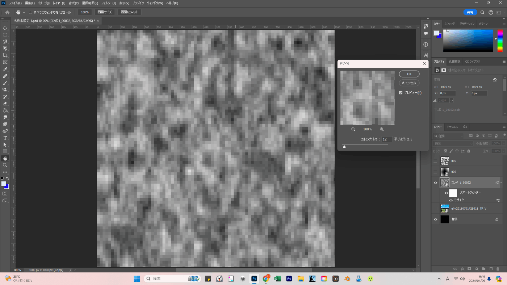This screenshot has height=285, width=507.
Task: Select the Rectangle shape tool
Action: click(x=5, y=151)
